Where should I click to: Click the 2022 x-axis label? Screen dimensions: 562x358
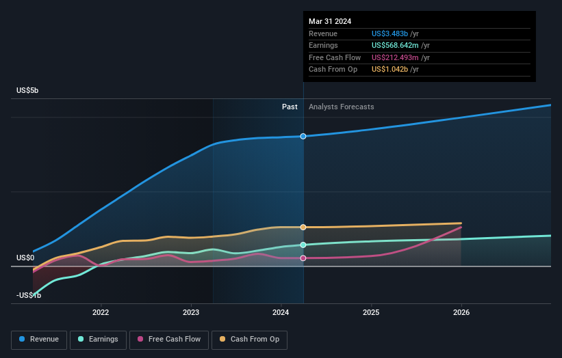point(101,312)
